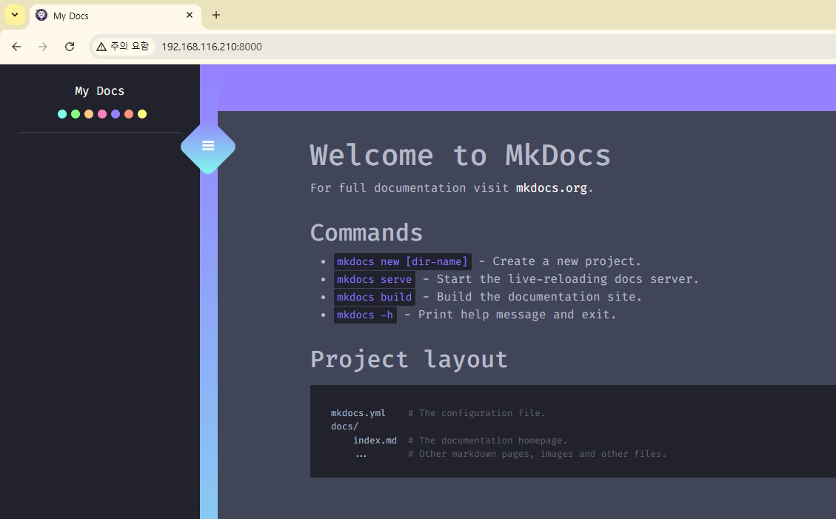Choose the cyan theme color dot
This screenshot has height=519, width=836.
pyautogui.click(x=62, y=114)
